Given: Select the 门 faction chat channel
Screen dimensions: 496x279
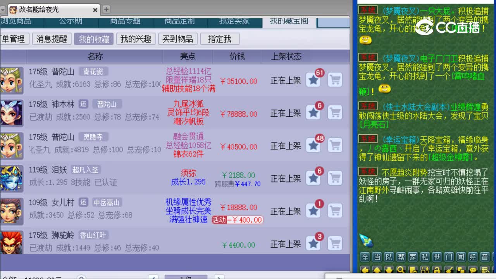Looking at the screenshot, I should (449, 257).
